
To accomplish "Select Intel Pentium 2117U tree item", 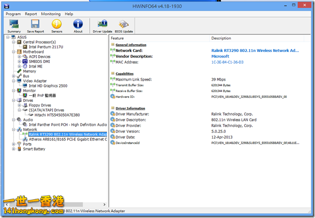I will pos(46,47).
